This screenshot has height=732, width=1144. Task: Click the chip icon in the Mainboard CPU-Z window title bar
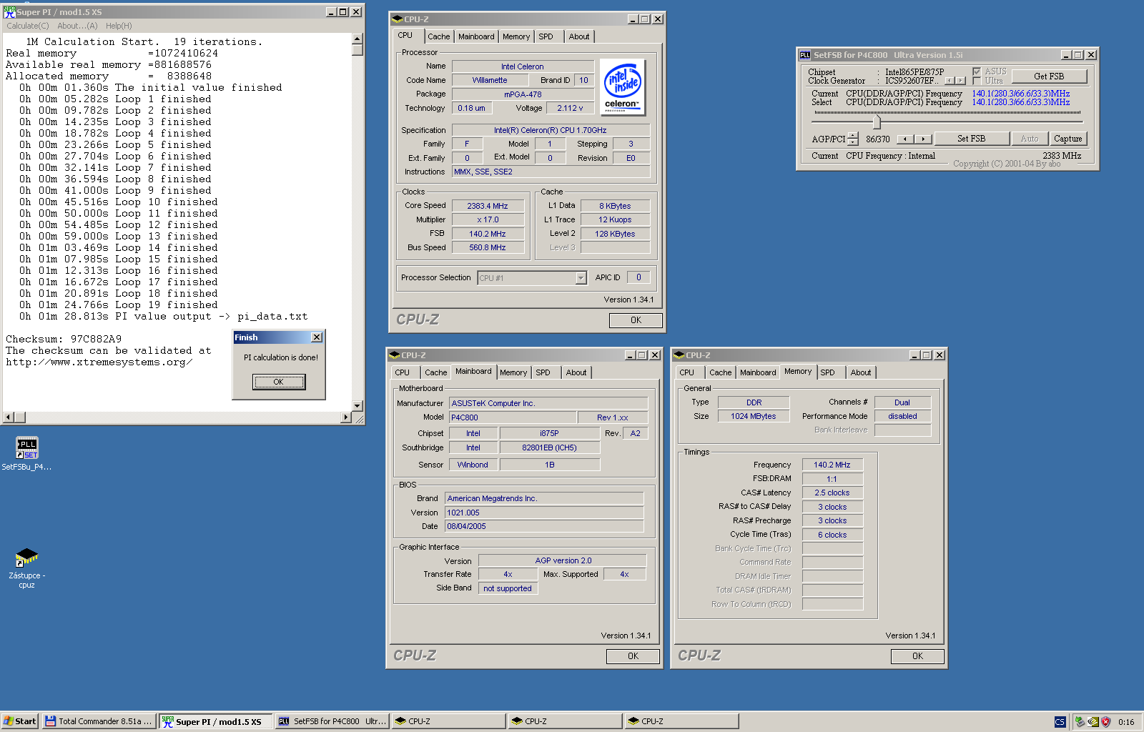pyautogui.click(x=395, y=355)
